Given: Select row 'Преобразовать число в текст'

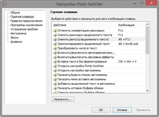Looking at the screenshot, I should 99,48.
